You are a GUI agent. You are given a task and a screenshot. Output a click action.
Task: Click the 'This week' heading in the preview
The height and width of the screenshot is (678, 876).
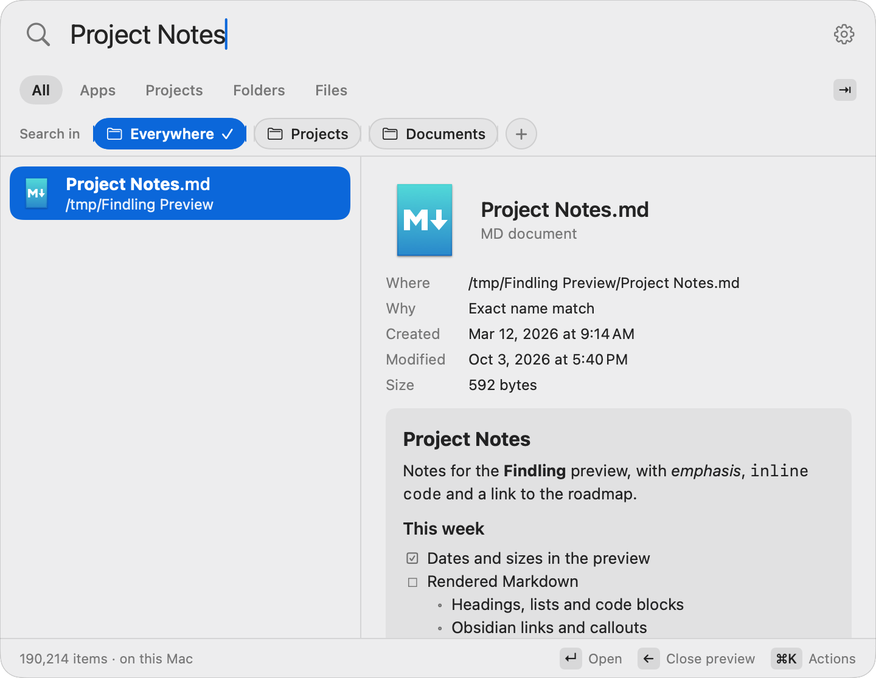(443, 529)
